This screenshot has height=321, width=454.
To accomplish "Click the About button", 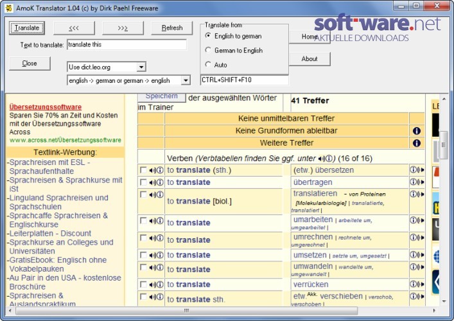I will (x=310, y=59).
